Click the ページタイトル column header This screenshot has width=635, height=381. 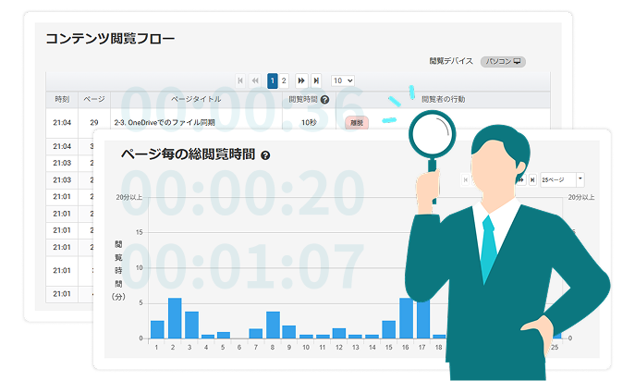[196, 99]
